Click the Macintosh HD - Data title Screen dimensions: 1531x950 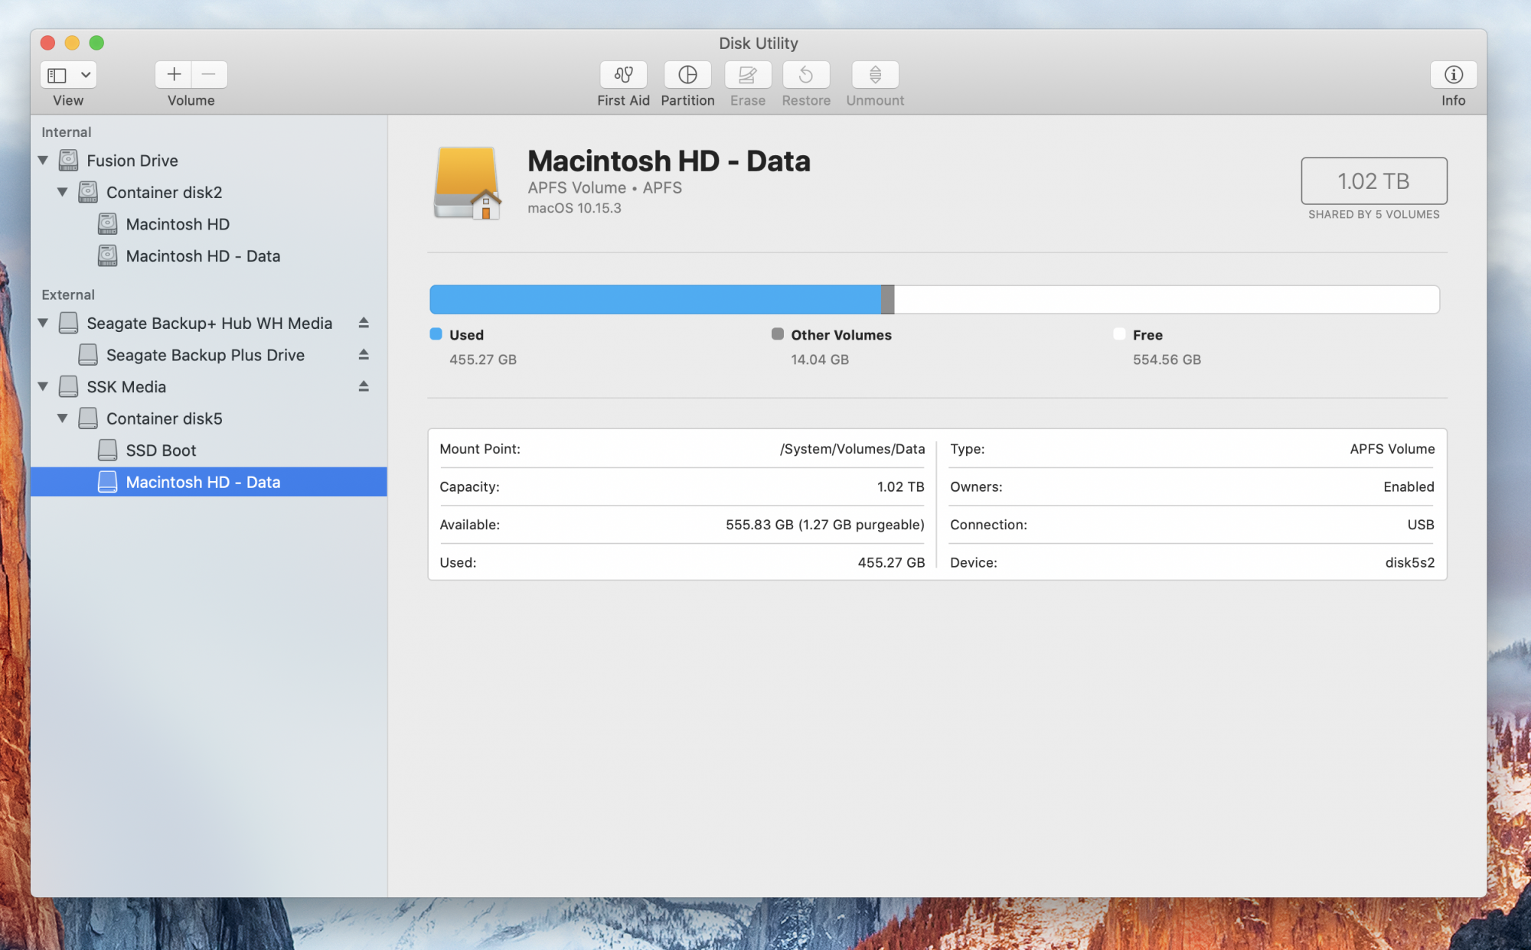pyautogui.click(x=669, y=161)
